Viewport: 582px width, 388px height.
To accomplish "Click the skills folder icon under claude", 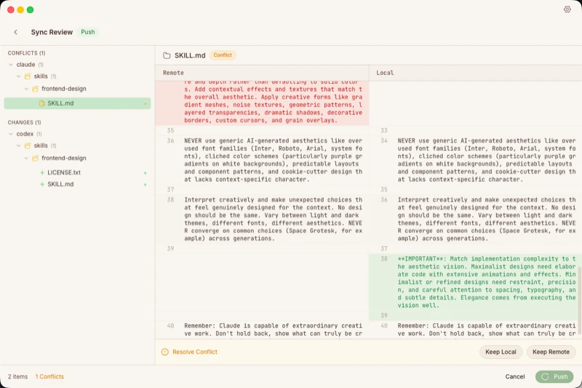I will tap(28, 76).
